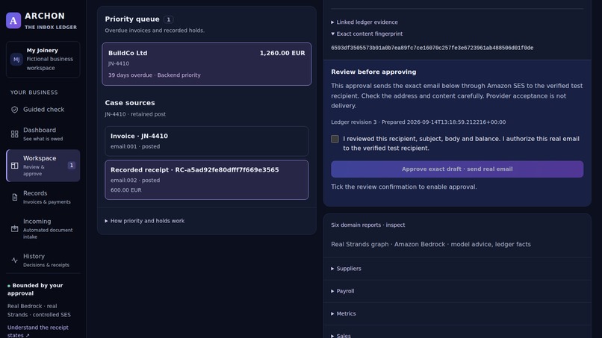Open Invoice JN-4410 source card
The image size is (602, 338).
[207, 141]
